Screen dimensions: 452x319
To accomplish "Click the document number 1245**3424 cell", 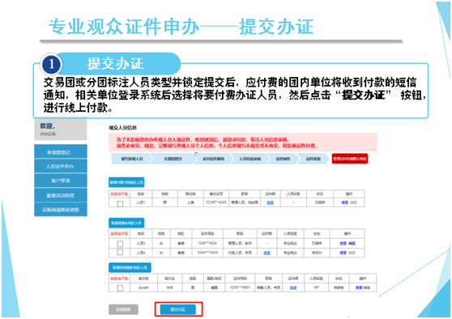I will coord(207,243).
